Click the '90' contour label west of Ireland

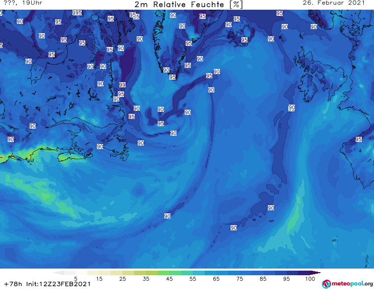coord(292,108)
